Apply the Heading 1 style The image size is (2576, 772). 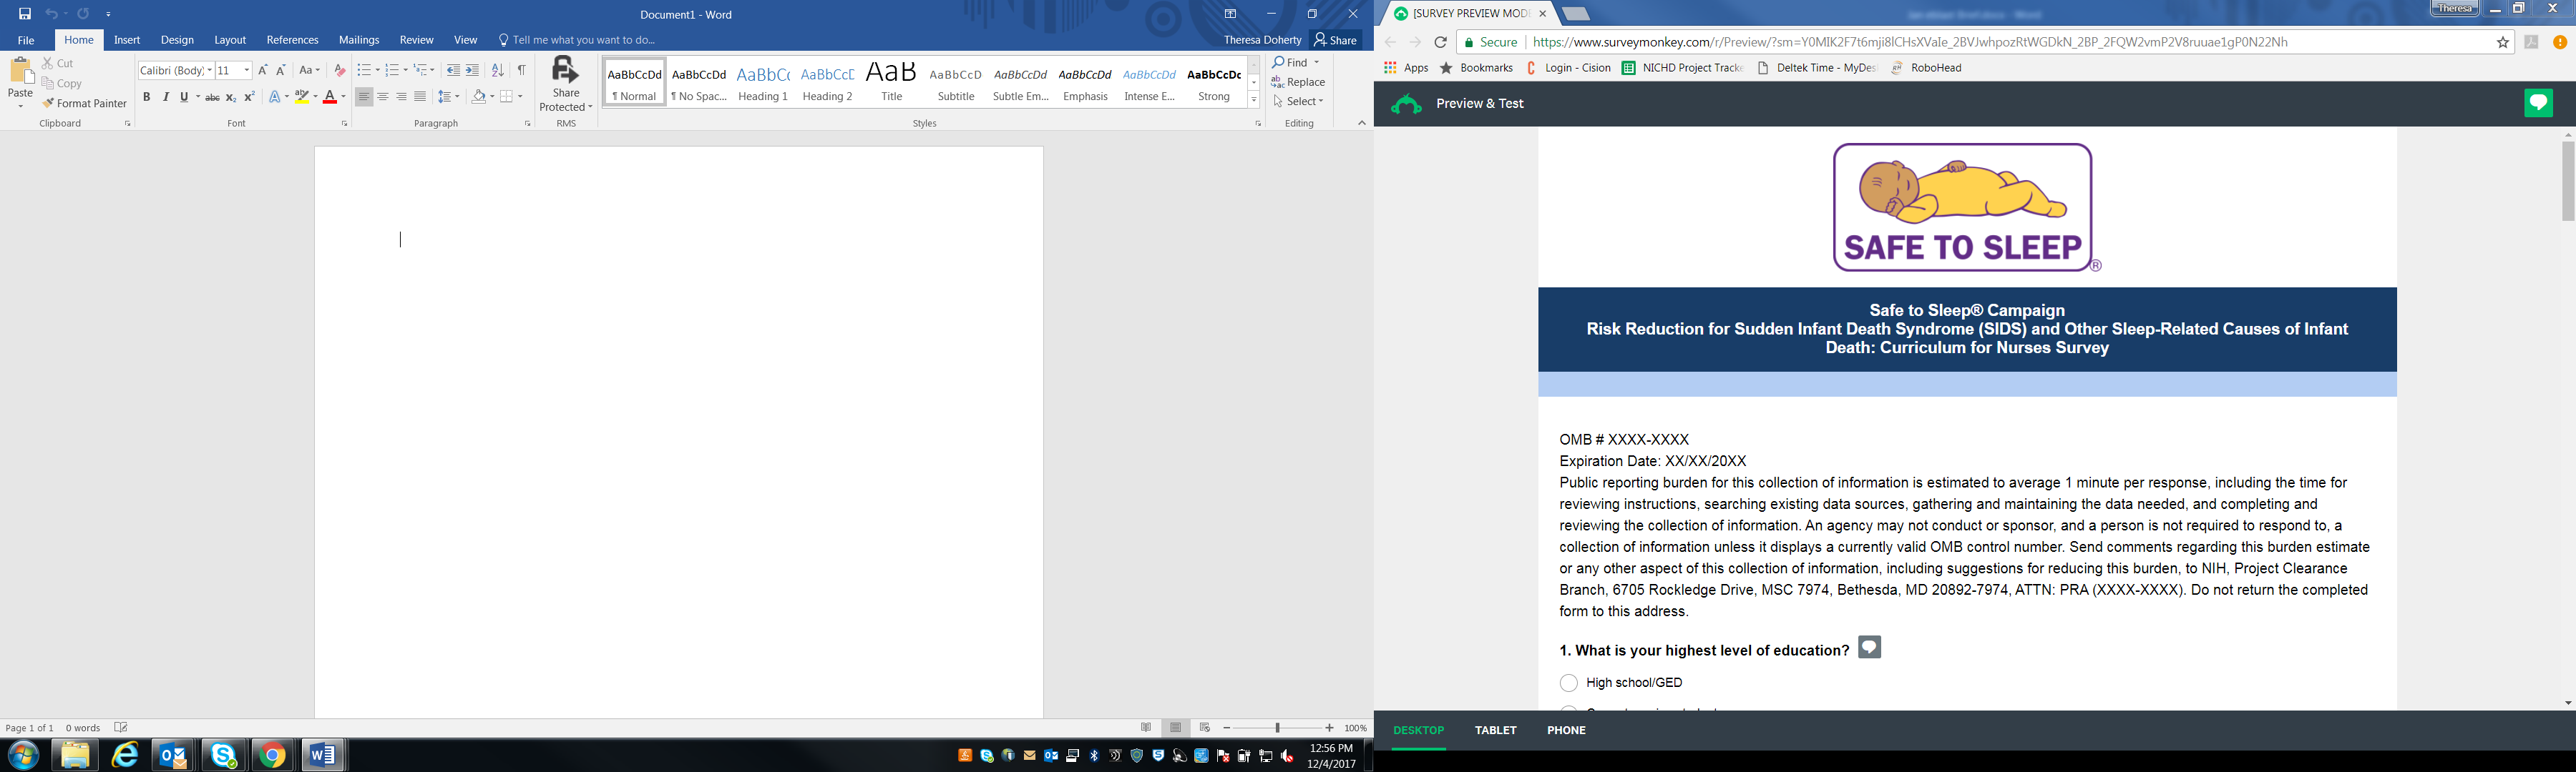tap(763, 82)
